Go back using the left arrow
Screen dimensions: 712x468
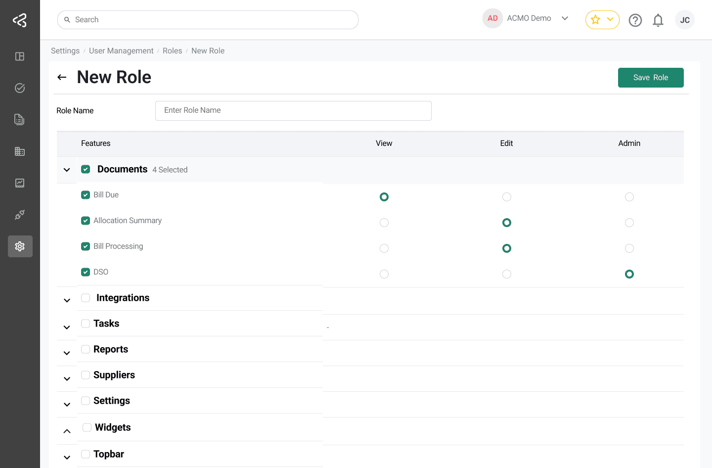61,77
